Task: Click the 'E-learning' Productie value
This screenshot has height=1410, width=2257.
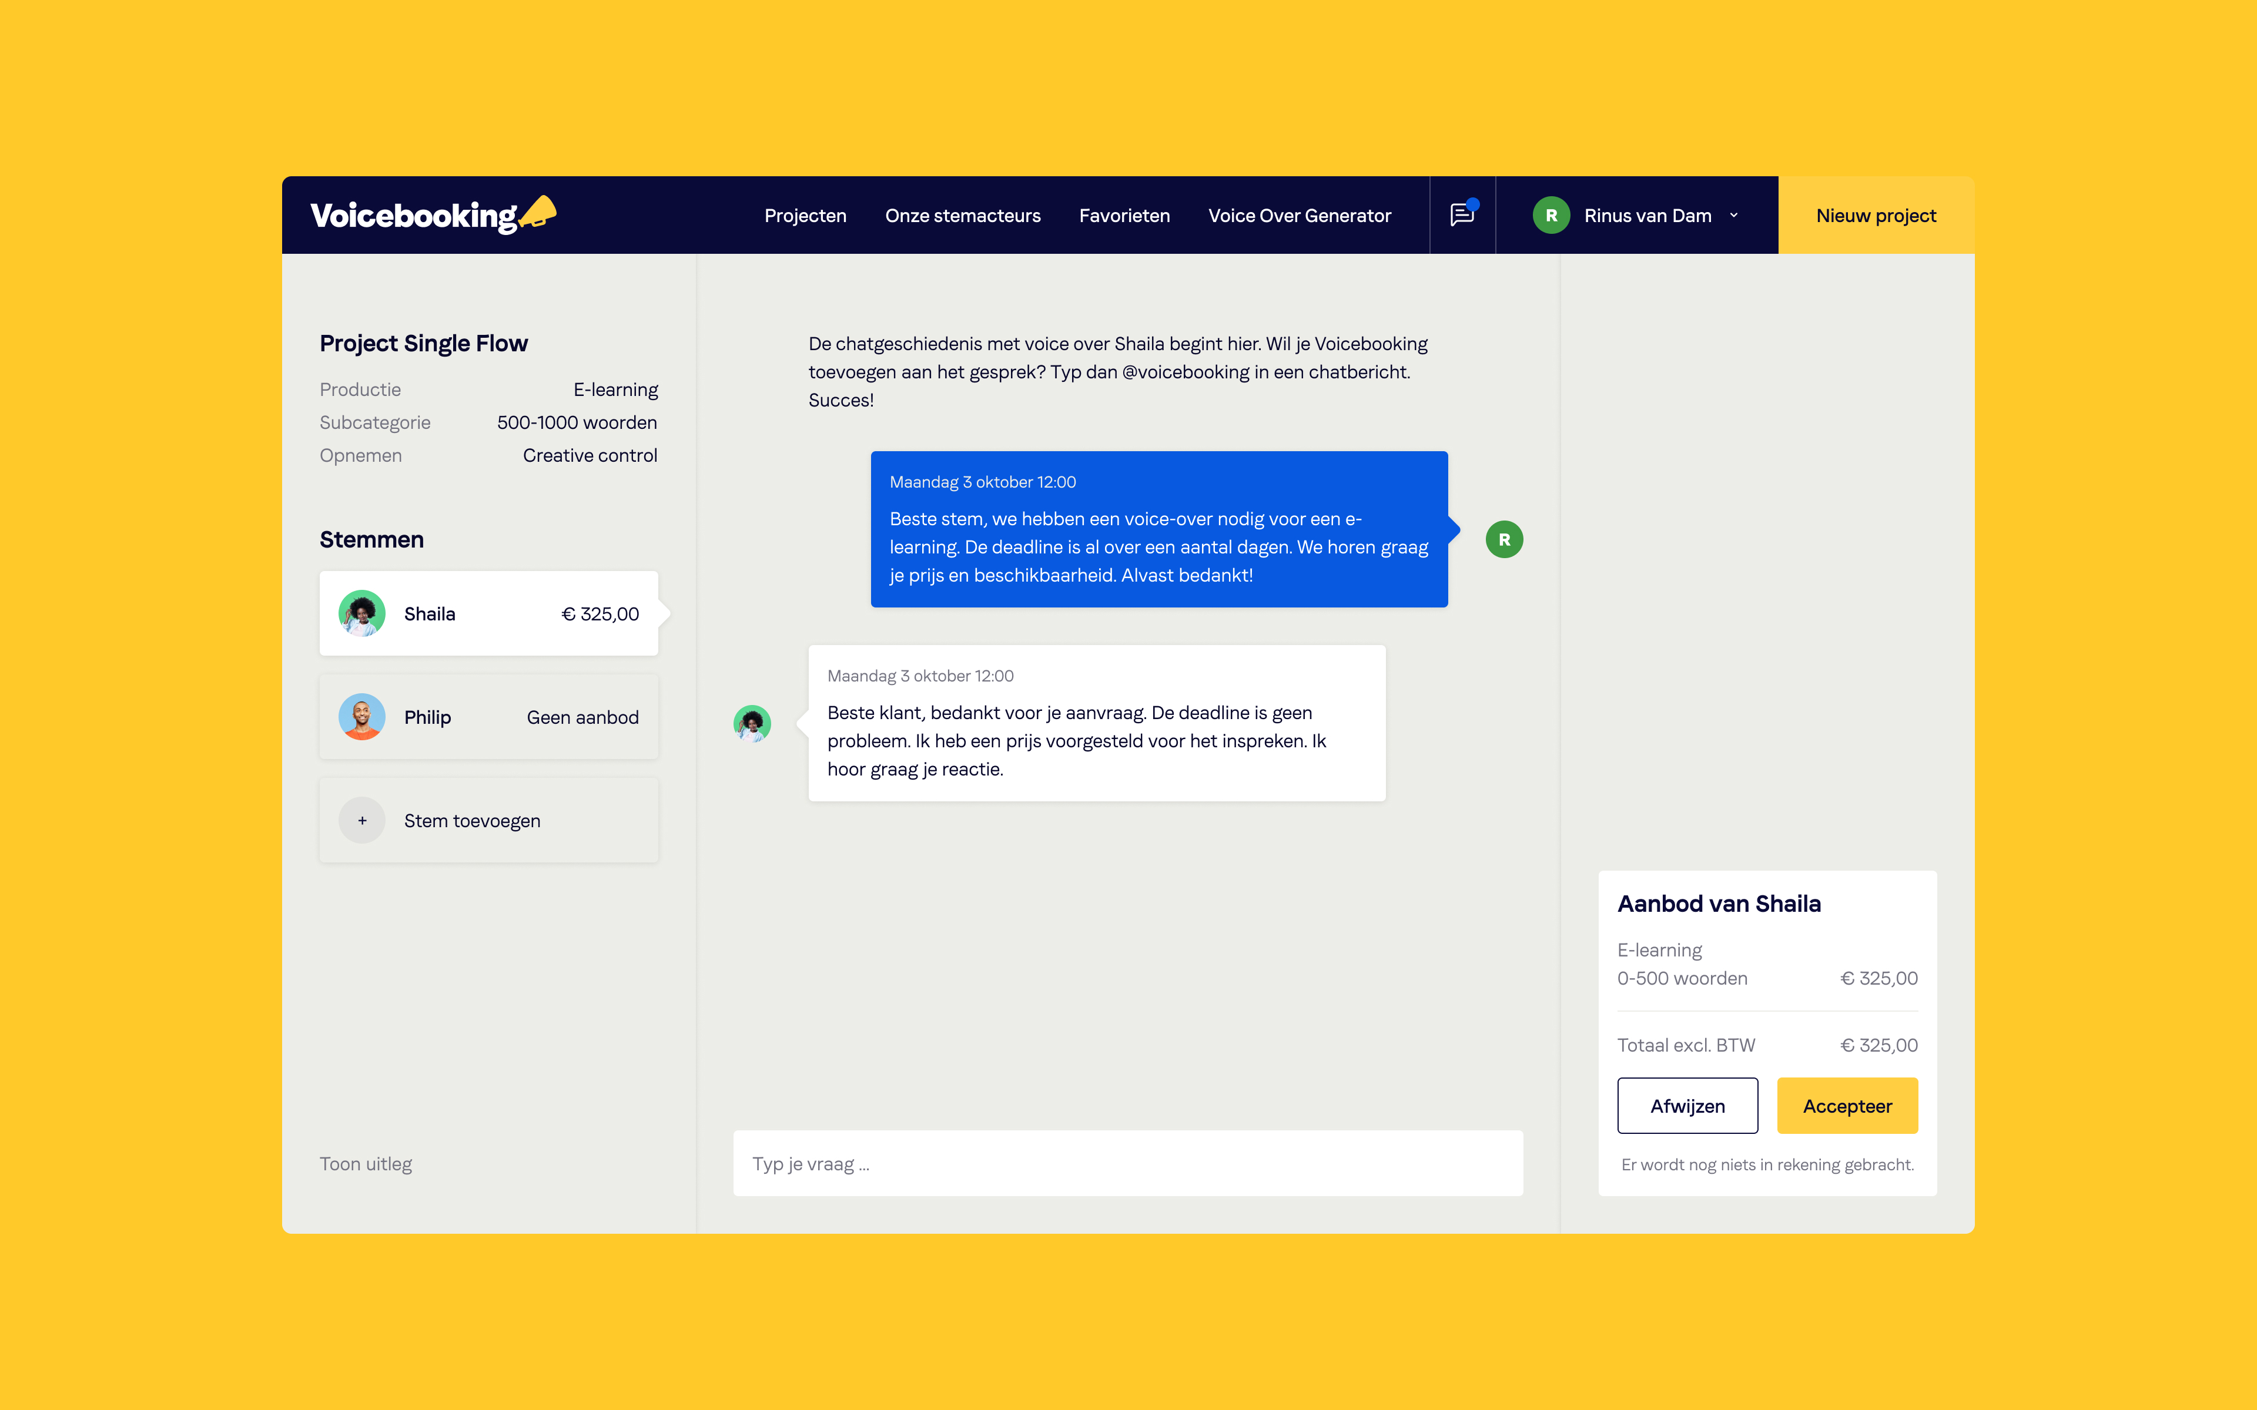Action: (x=615, y=390)
